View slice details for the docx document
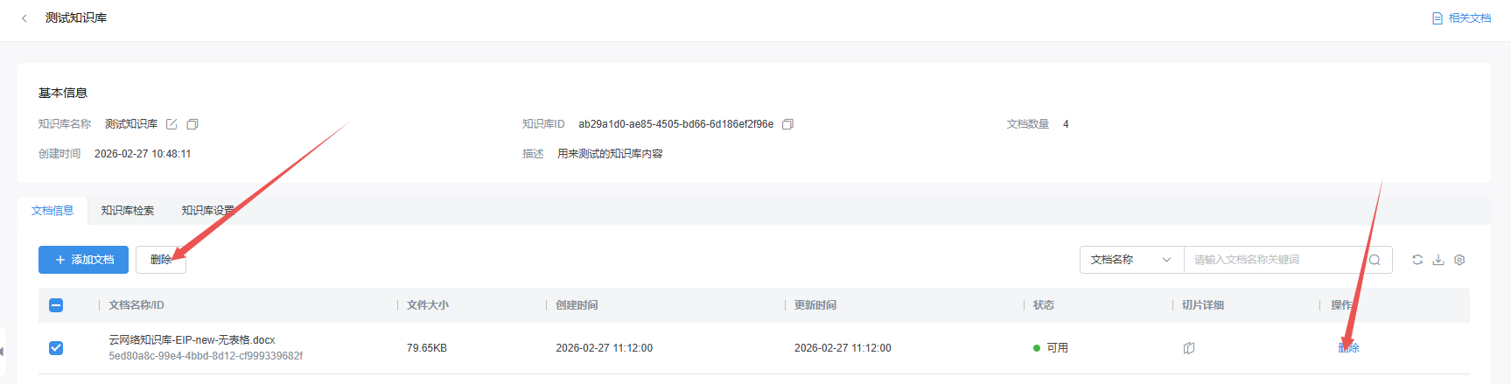Viewport: 1511px width, 384px height. coord(1189,348)
